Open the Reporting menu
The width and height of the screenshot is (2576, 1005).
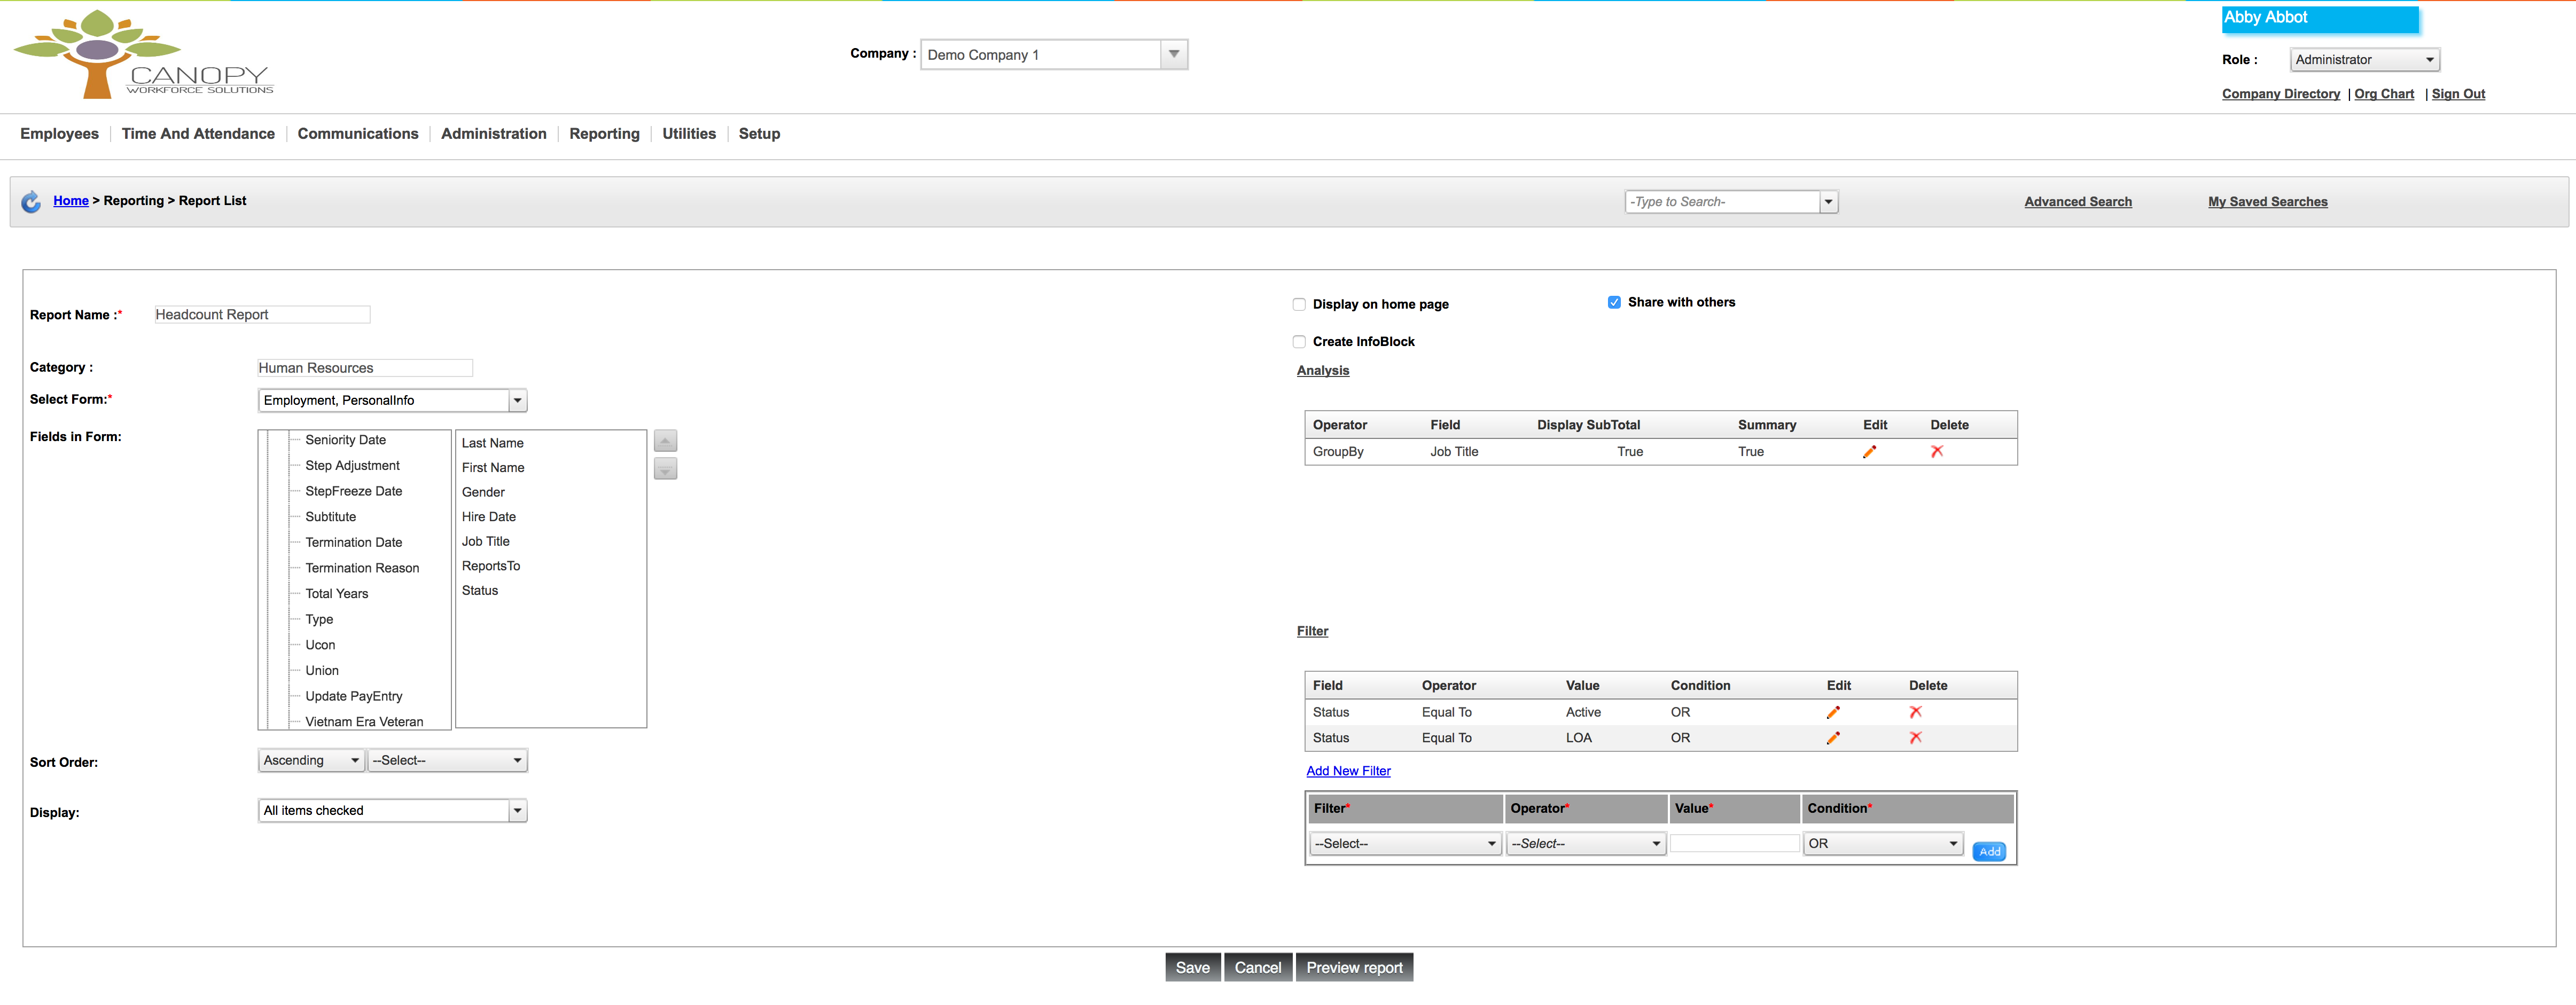pyautogui.click(x=604, y=134)
